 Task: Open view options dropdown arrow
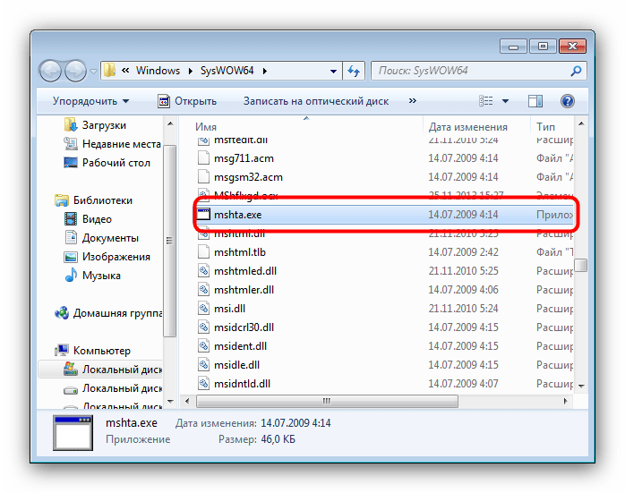point(505,101)
